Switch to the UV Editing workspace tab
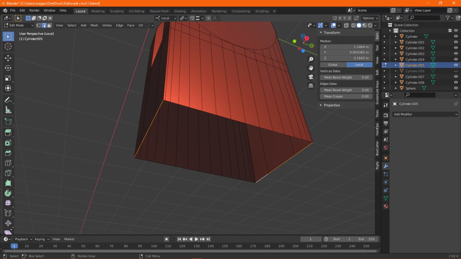This screenshot has height=259, width=461. [x=136, y=11]
